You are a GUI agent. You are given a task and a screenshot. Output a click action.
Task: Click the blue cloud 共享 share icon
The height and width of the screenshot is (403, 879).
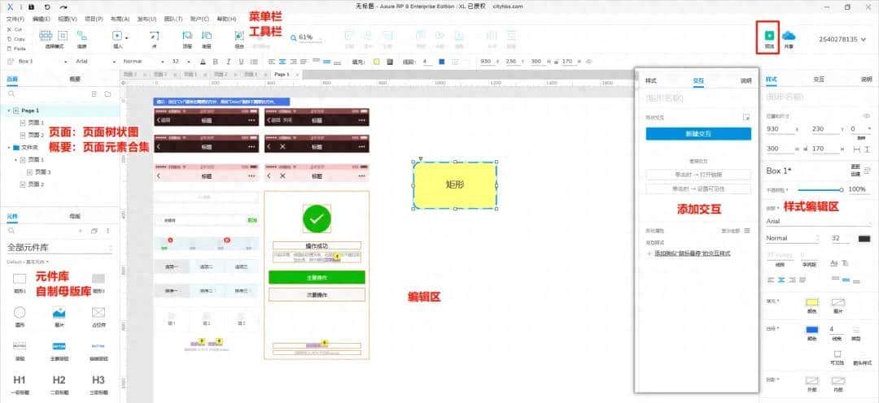789,35
